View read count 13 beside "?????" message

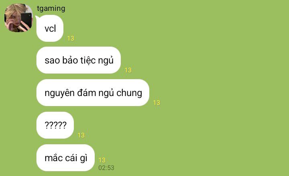click(x=81, y=135)
